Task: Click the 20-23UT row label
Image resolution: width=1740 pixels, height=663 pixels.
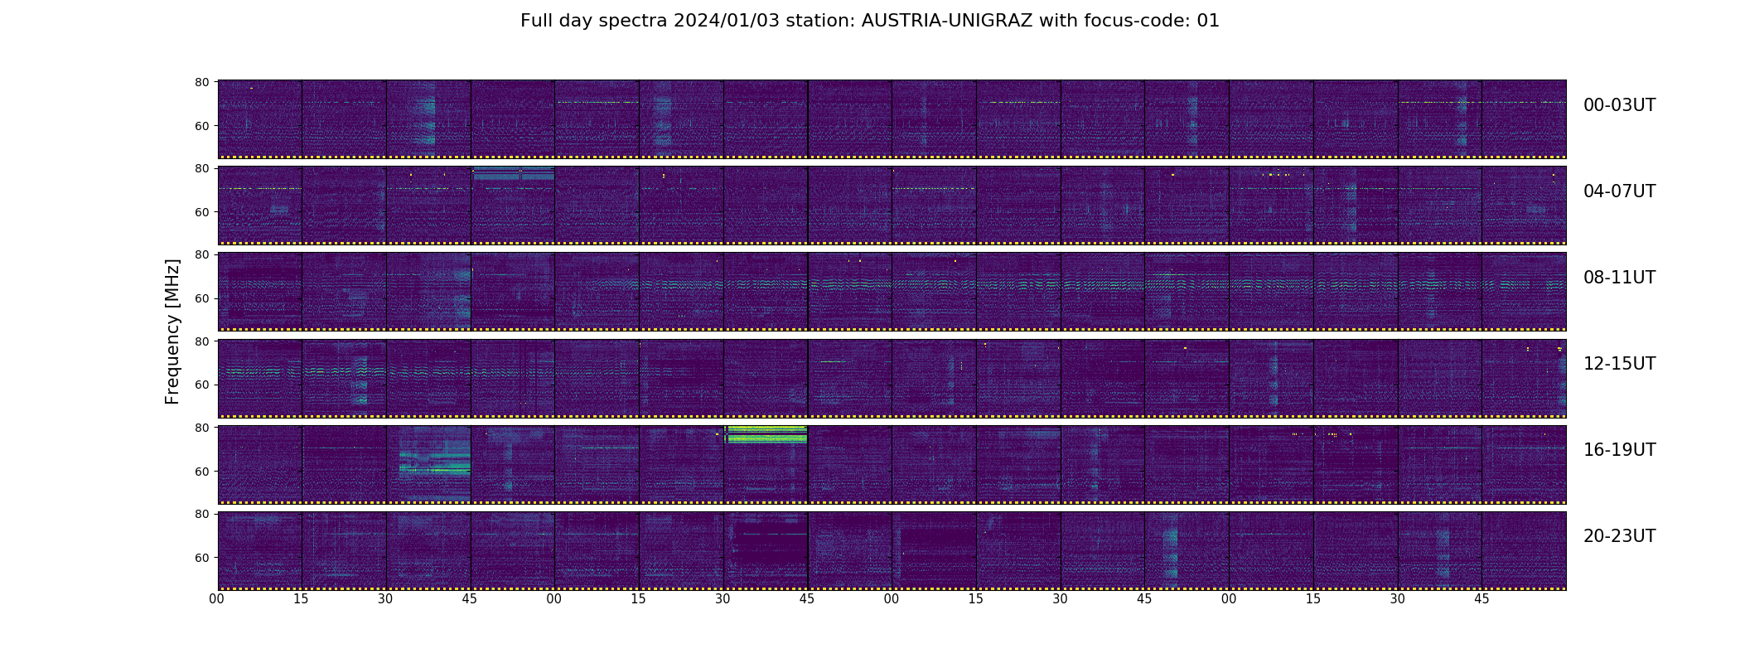Action: pos(1619,536)
